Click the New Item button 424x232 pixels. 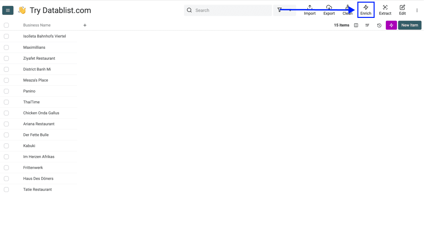(409, 25)
